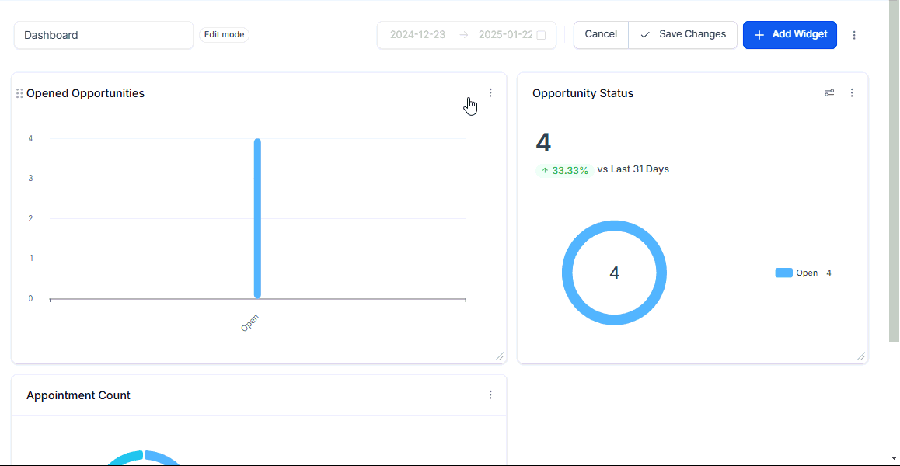Click the Cancel button
The image size is (900, 466).
click(601, 34)
